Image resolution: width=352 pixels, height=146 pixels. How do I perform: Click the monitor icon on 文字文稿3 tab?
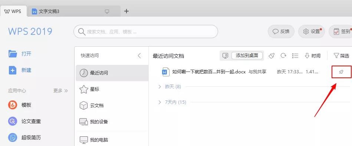[107, 11]
